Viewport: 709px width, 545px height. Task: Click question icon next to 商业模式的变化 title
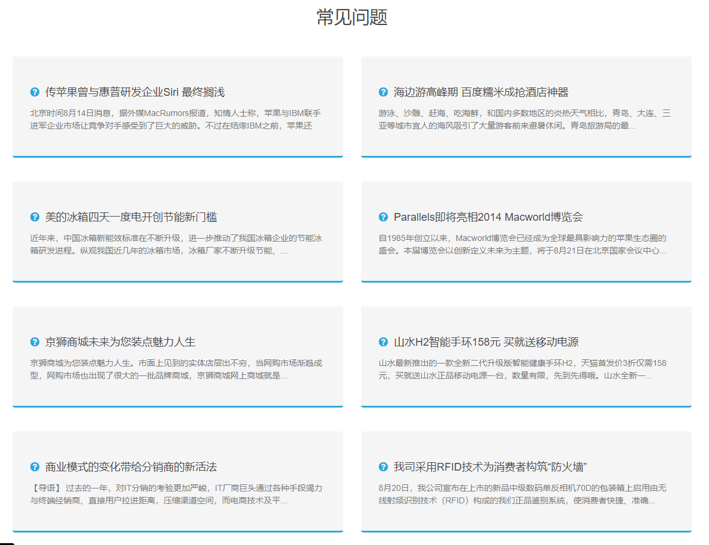click(35, 467)
